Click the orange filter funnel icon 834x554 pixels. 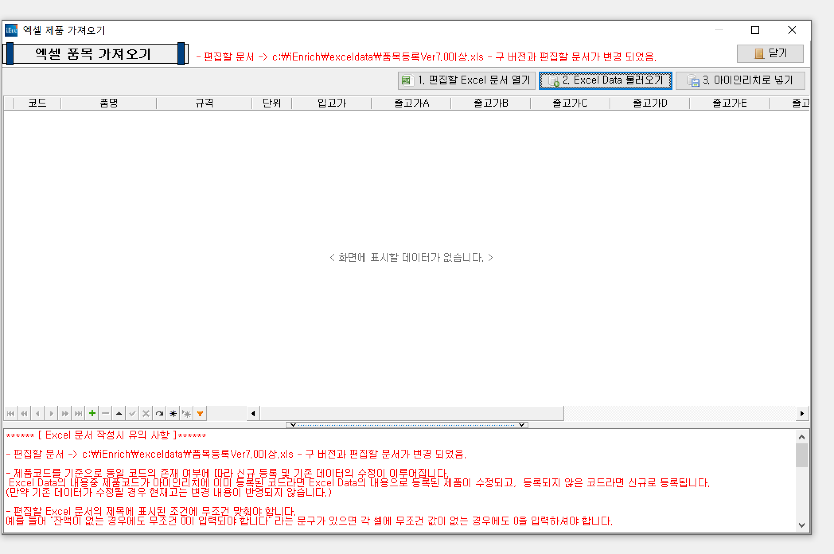coord(200,414)
